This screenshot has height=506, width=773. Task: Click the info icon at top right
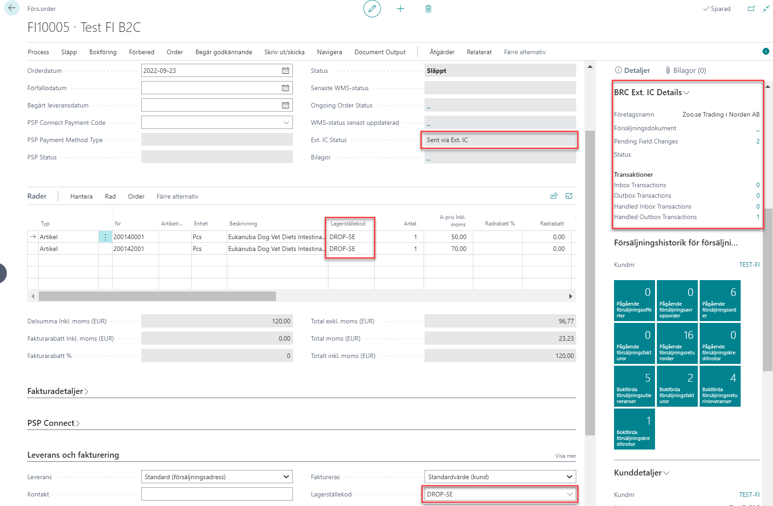[766, 51]
